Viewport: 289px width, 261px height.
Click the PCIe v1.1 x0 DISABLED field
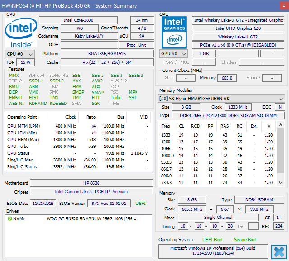click(238, 45)
